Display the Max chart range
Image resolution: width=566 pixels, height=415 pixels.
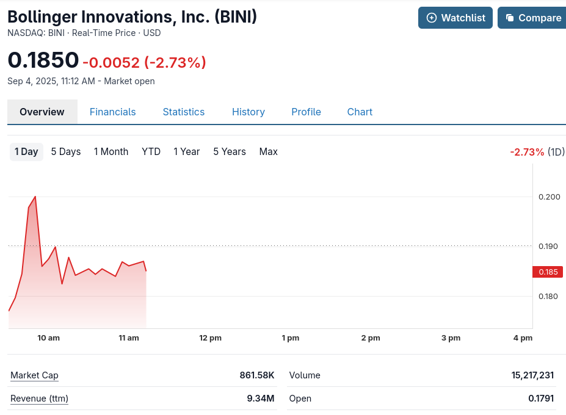(x=268, y=151)
